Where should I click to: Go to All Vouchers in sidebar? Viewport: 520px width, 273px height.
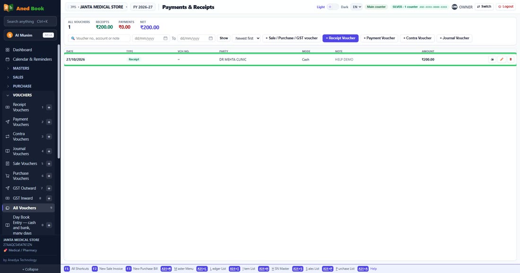coord(28,208)
